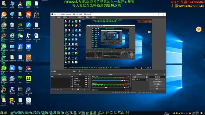Viewport: 205px width, 115px height.
Task: Open Scene Collection (场景集合) menu
Action: pos(81,17)
